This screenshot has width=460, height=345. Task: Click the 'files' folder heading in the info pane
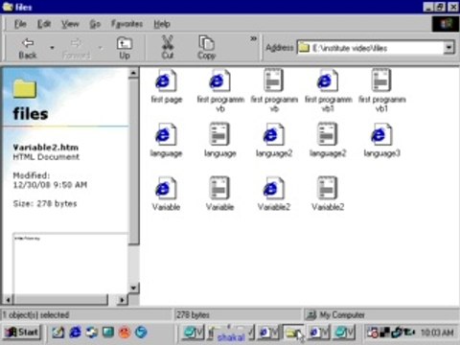tap(31, 114)
